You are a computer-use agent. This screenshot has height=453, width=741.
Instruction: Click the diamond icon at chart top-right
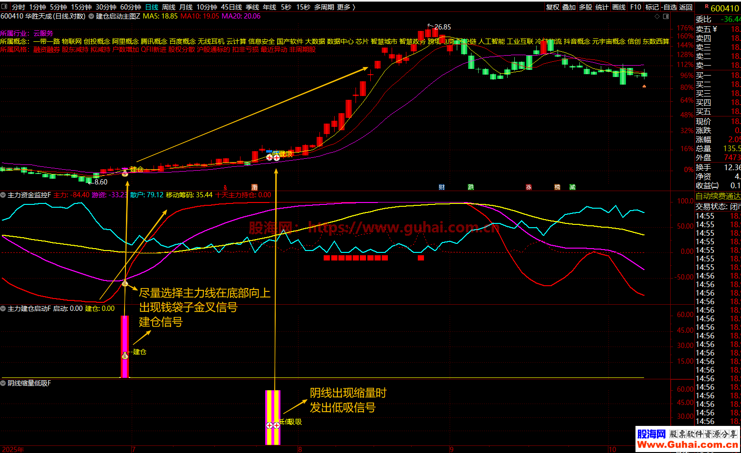[x=657, y=16]
